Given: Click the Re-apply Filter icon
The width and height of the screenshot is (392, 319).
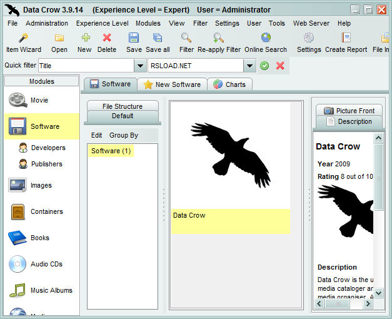Looking at the screenshot, I should click(218, 38).
